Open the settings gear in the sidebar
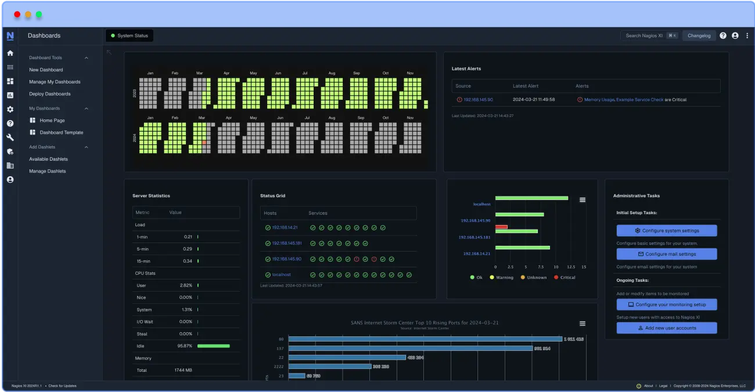755x392 pixels. tap(10, 109)
